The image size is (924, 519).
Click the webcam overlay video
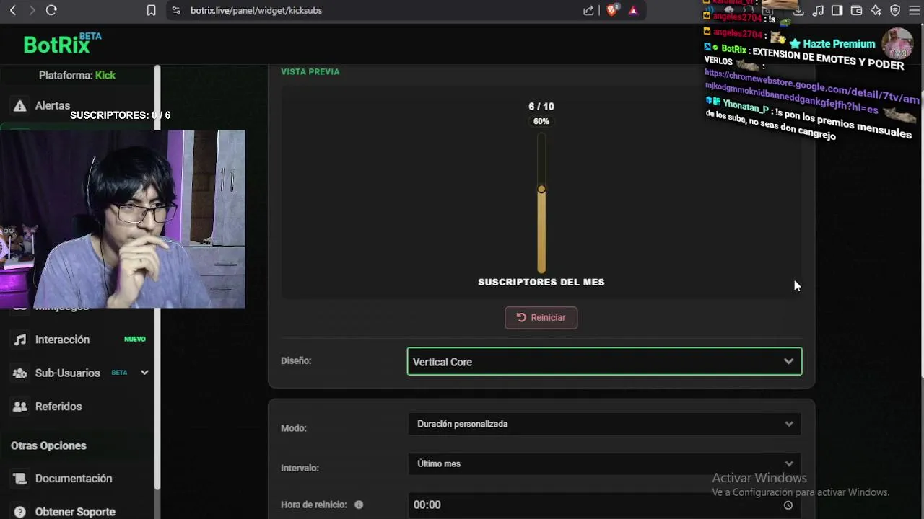click(123, 219)
